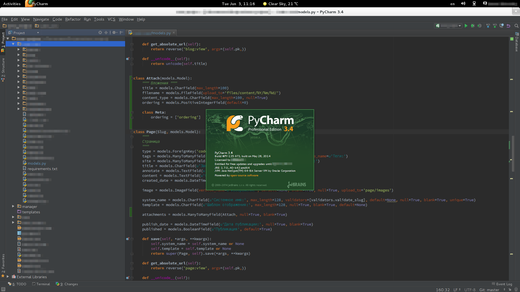Open the Project view settings gear
Image resolution: width=520 pixels, height=292 pixels.
114,32
